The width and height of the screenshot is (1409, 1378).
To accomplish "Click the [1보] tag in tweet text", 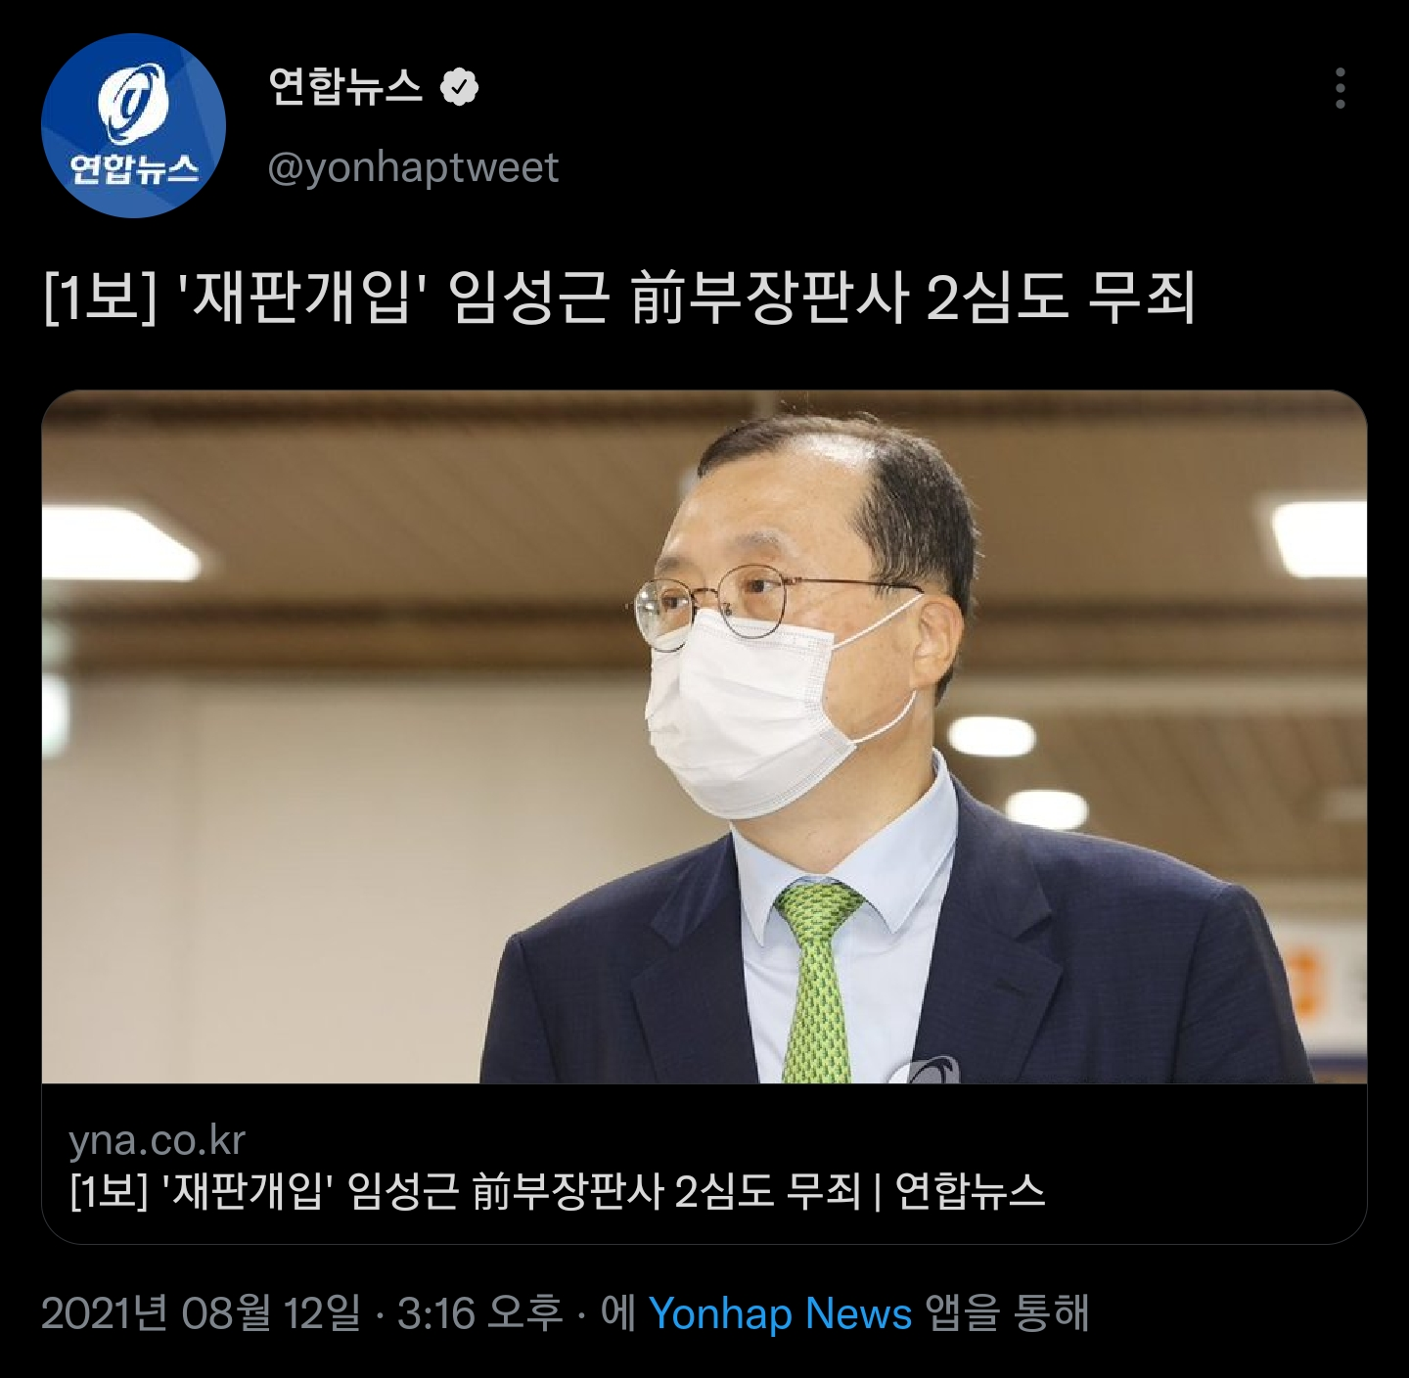I will pyautogui.click(x=101, y=299).
